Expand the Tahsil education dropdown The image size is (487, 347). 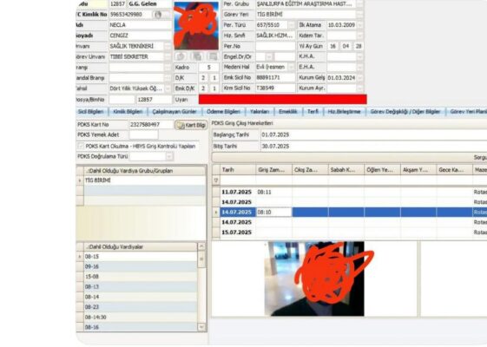coord(168,88)
